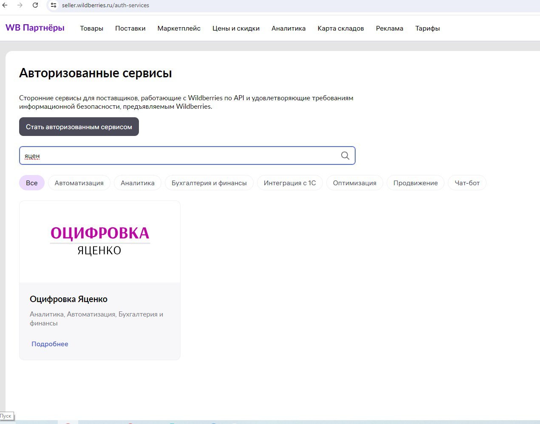Click the Авторизованные сервисы heading
This screenshot has width=540, height=424.
coord(96,73)
